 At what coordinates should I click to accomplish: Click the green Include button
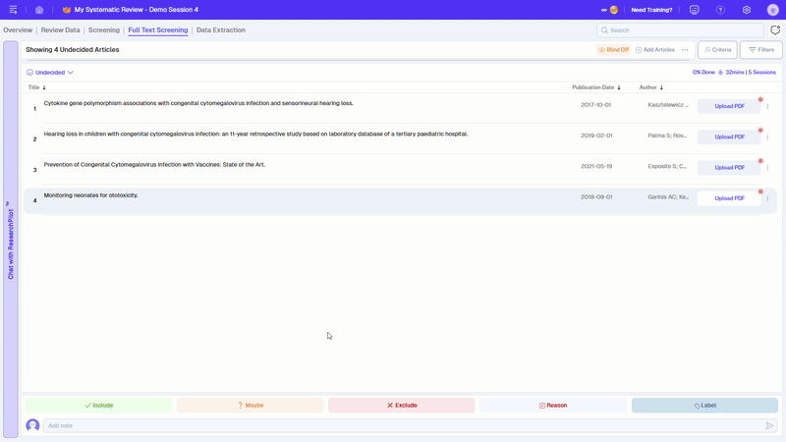[x=98, y=405]
